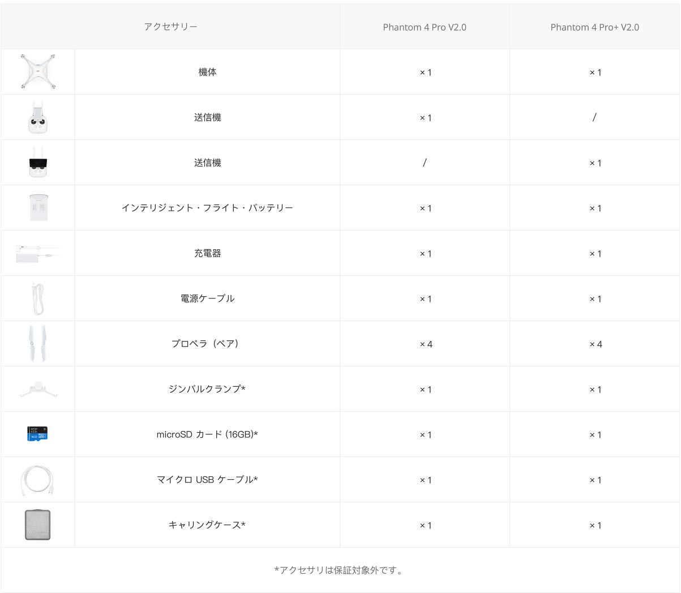
Task: Click white controller ×1 under Phantom 4 Pro V2.0
Action: (x=425, y=118)
